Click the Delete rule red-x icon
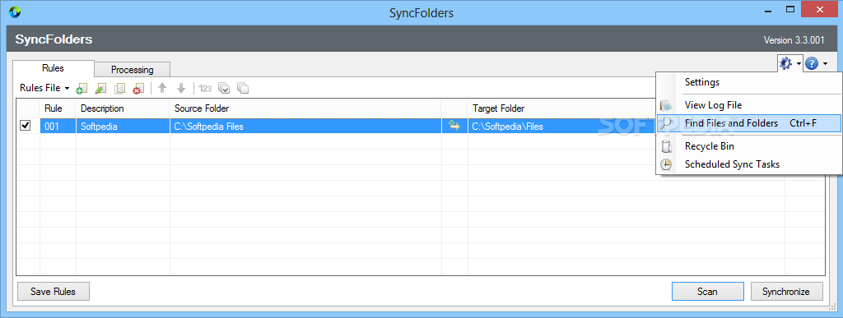Screen dimensions: 843x318 (138, 89)
